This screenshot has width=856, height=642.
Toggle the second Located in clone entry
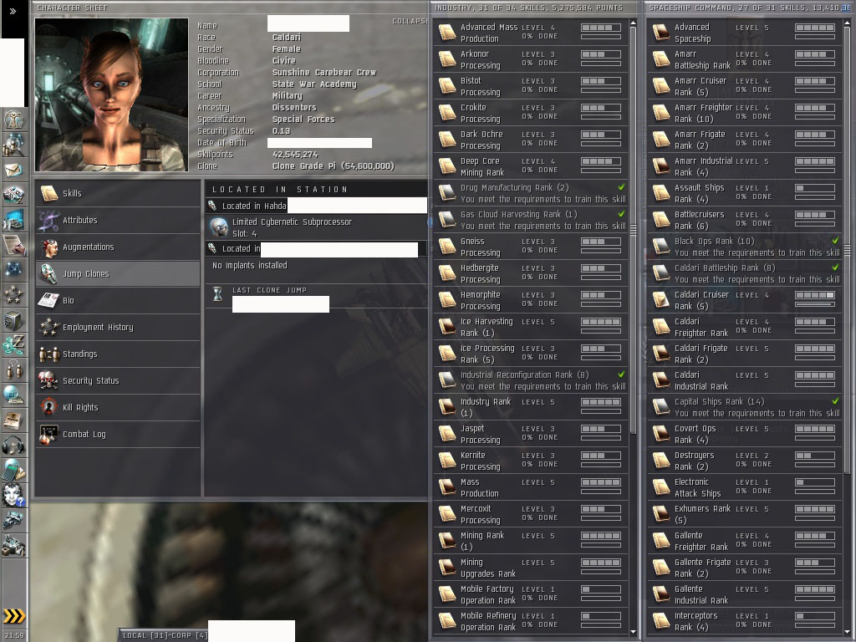(317, 248)
